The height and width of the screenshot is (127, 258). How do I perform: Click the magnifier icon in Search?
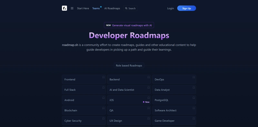(126, 8)
